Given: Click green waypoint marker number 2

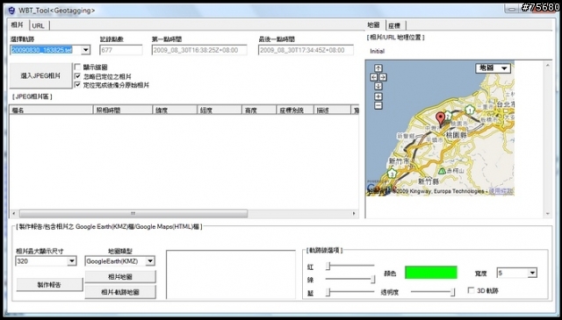Looking at the screenshot, I should [448, 116].
